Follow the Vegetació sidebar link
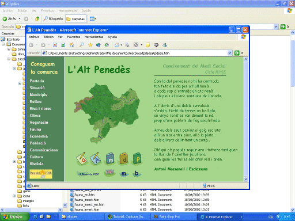 pos(39,123)
